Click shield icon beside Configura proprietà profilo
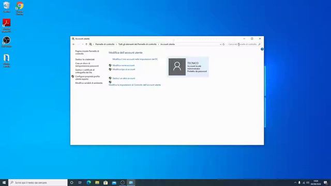The height and width of the screenshot is (186, 331). [x=73, y=76]
